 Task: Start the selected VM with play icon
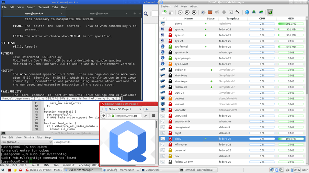point(180,12)
